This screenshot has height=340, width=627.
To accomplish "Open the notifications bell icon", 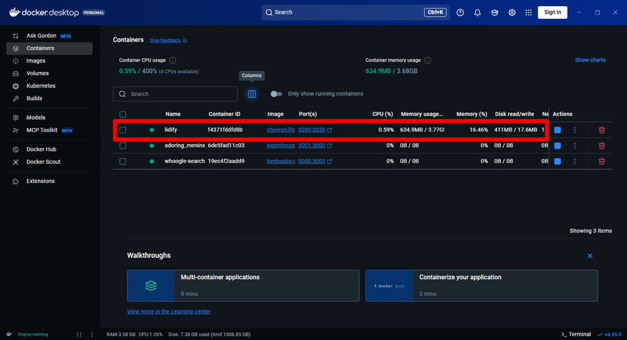I will pos(477,12).
